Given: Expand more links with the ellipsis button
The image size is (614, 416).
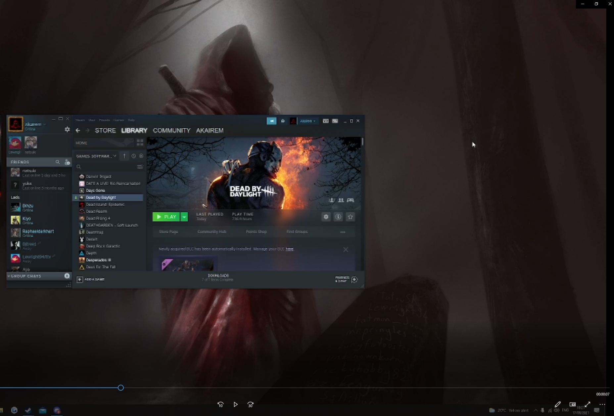Looking at the screenshot, I should pyautogui.click(x=343, y=232).
